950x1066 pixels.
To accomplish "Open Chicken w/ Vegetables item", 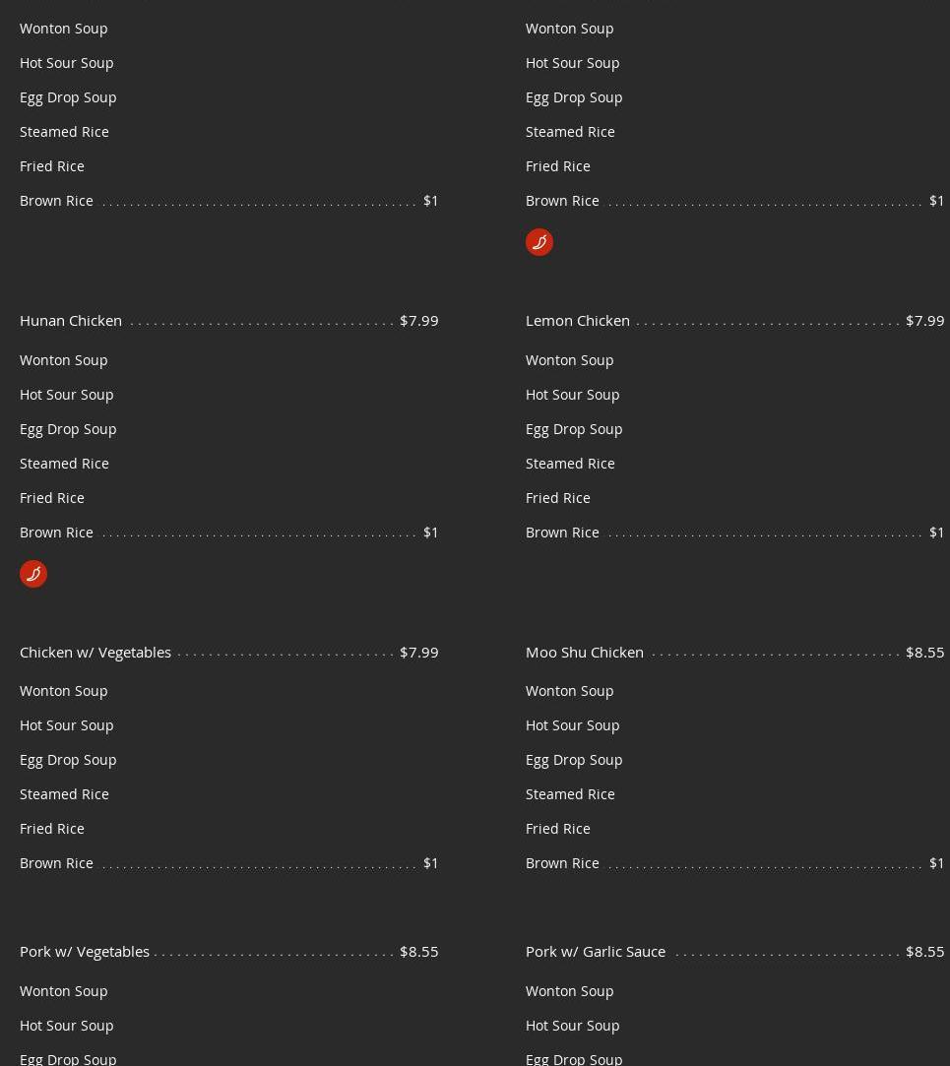I will (95, 652).
